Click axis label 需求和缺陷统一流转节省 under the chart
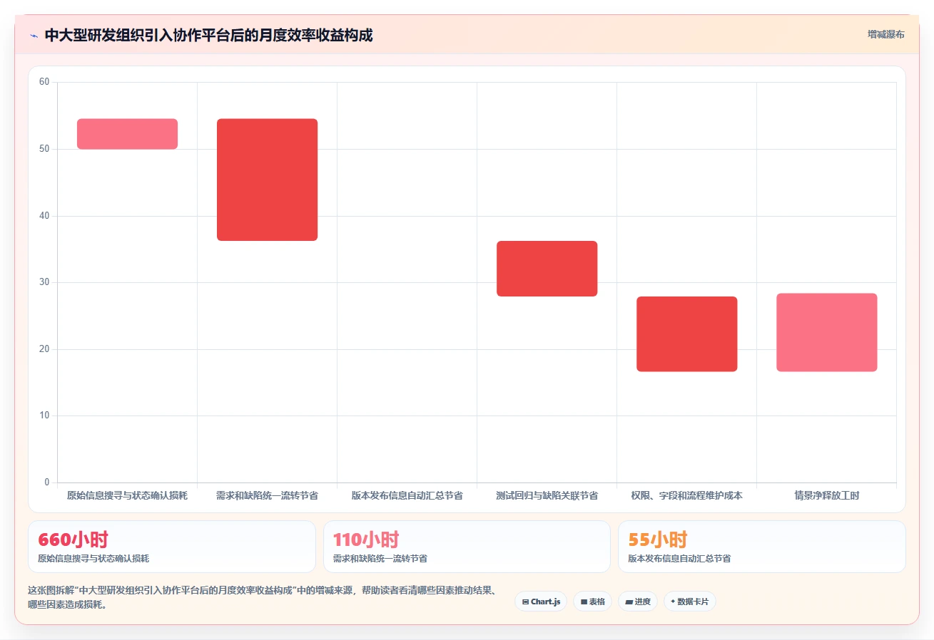The width and height of the screenshot is (934, 640). click(x=267, y=495)
